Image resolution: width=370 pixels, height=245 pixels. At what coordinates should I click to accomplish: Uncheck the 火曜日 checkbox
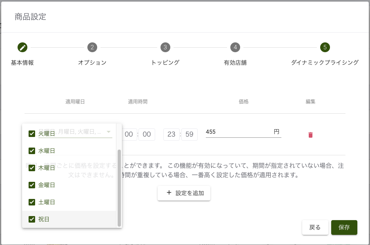[32, 134]
